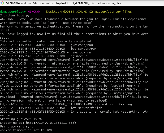Click 'worker timeout is set to 300' line
The height and width of the screenshot is (133, 164).
point(26,130)
